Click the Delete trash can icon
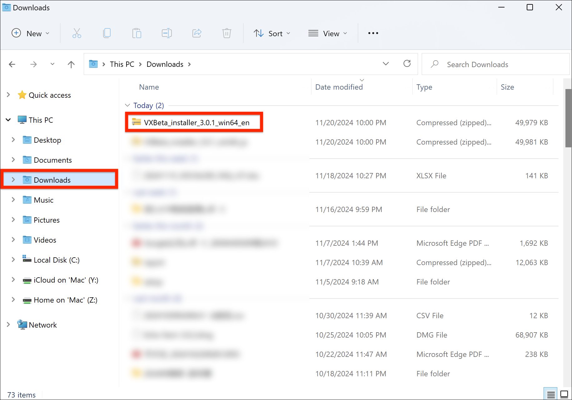This screenshot has width=572, height=400. pyautogui.click(x=226, y=33)
